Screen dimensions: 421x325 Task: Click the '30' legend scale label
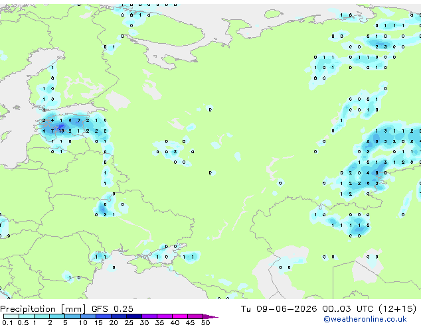tap(145, 322)
